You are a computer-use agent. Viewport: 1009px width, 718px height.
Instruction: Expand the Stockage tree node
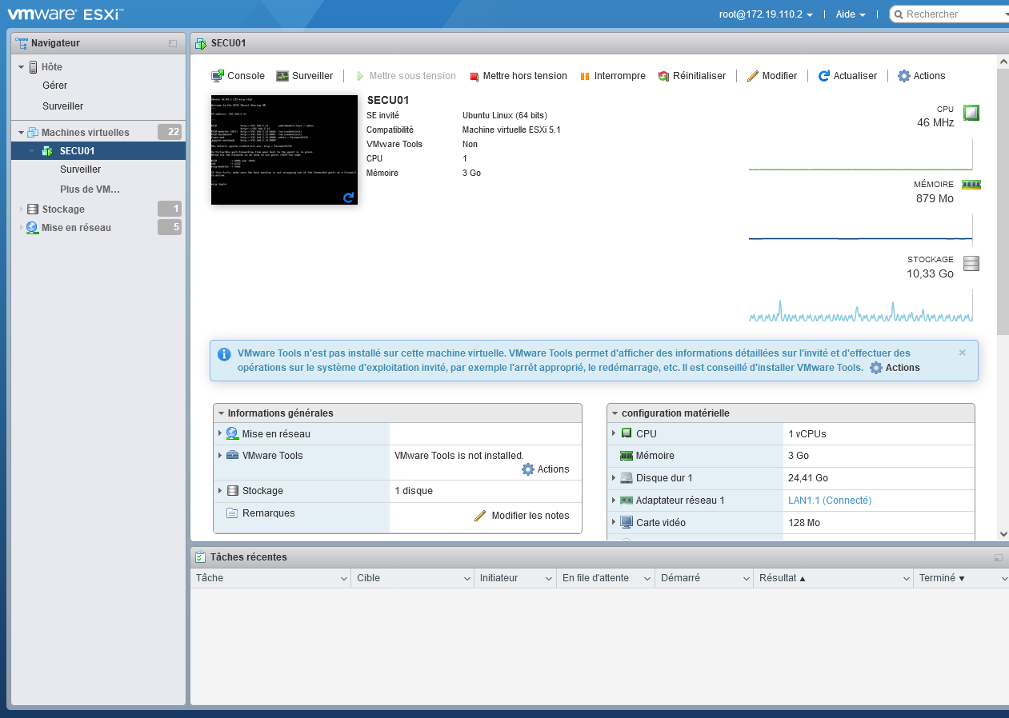(x=22, y=209)
